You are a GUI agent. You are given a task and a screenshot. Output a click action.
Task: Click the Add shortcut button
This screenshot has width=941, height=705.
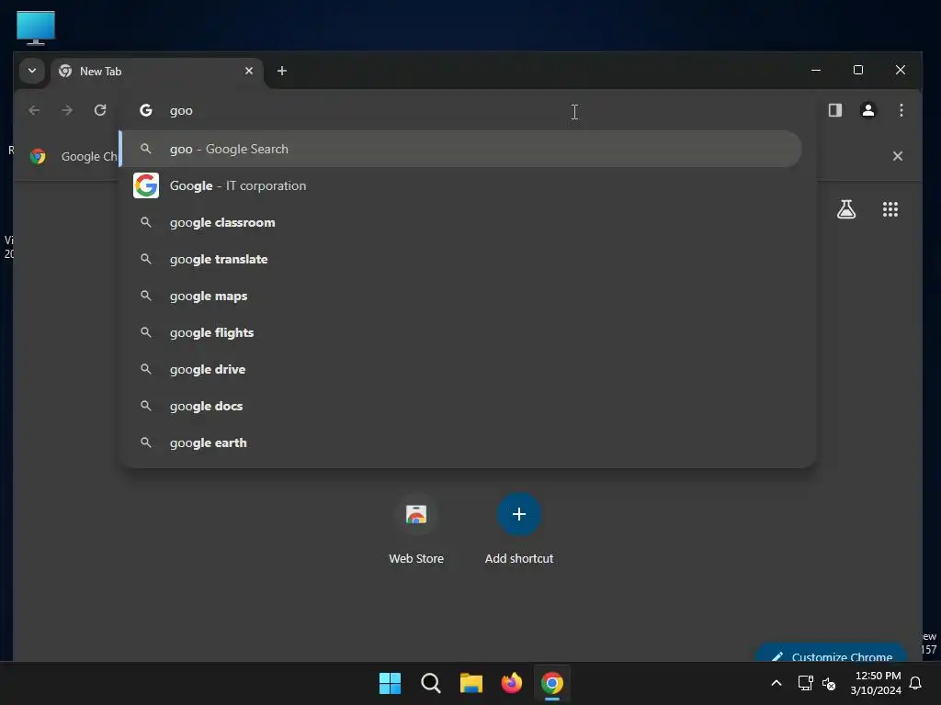coord(518,530)
